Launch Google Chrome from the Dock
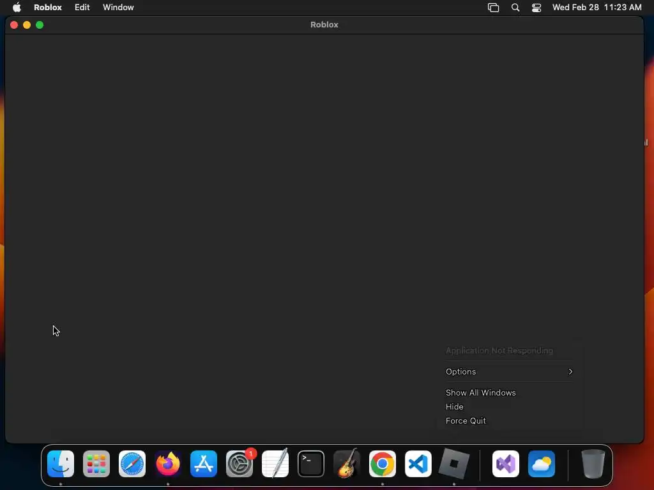654x490 pixels. pyautogui.click(x=383, y=464)
